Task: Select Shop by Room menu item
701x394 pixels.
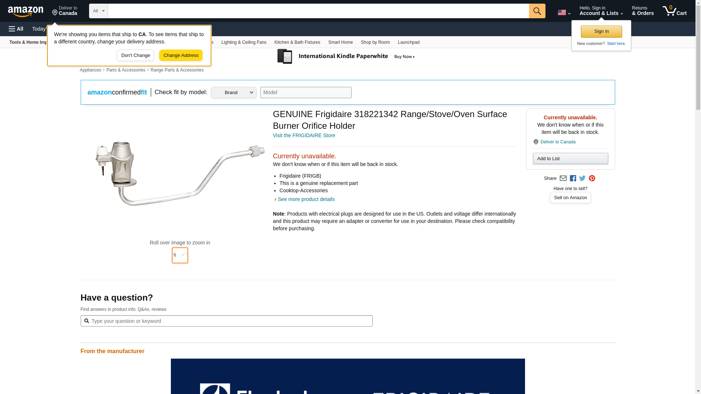Action: (x=375, y=42)
